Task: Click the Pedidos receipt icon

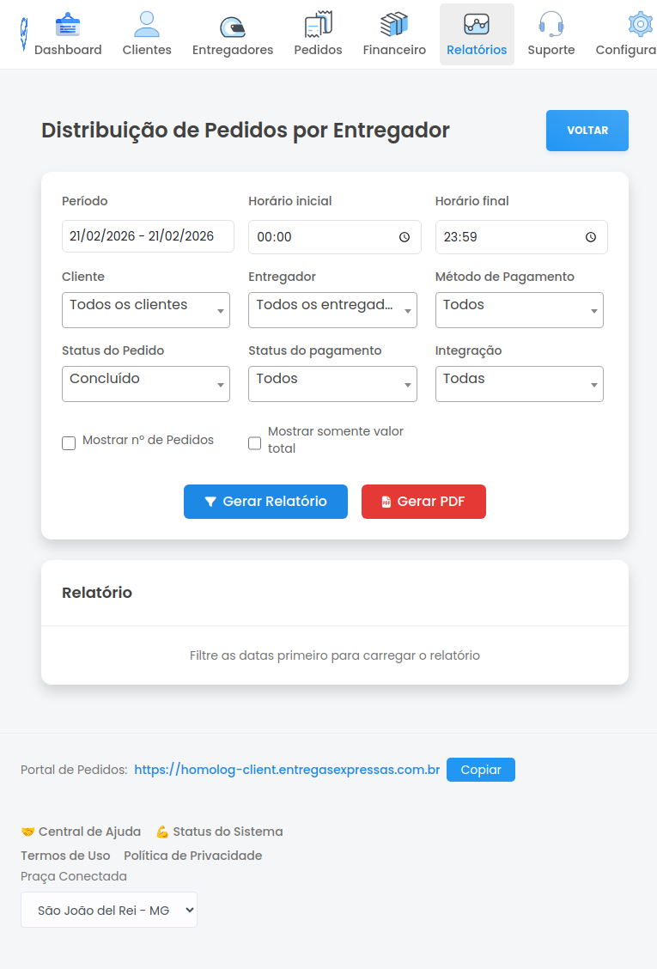Action: 318,25
